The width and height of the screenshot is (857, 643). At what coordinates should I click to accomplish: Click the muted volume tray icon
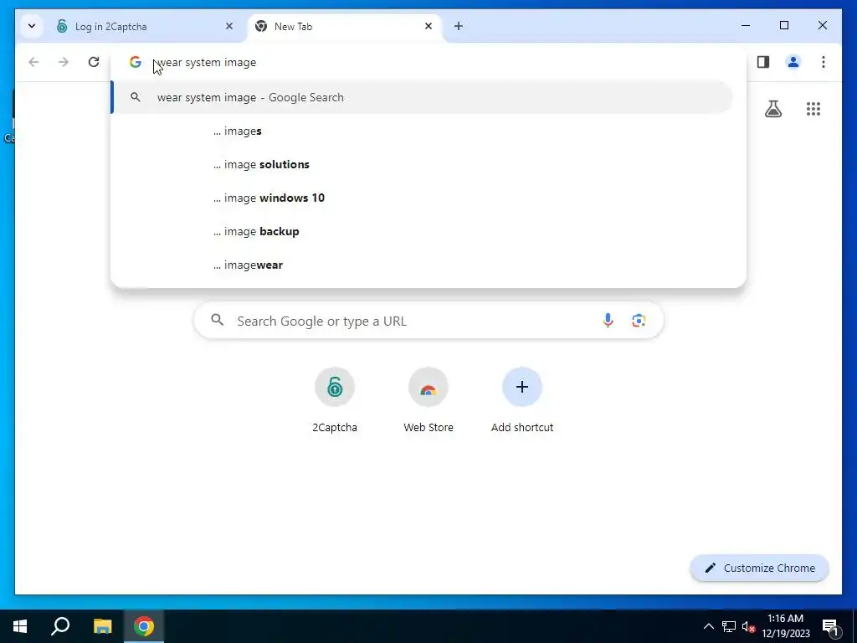coord(748,626)
